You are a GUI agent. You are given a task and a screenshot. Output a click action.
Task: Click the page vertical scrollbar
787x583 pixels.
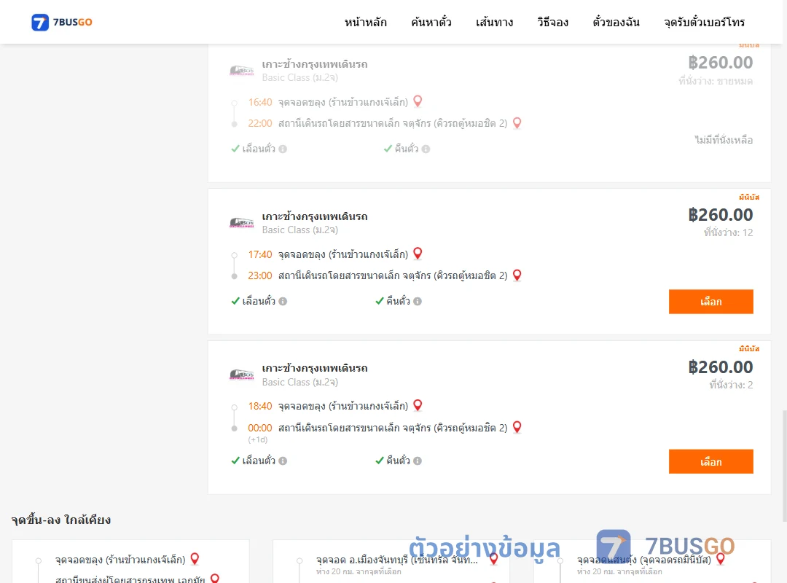(x=784, y=466)
